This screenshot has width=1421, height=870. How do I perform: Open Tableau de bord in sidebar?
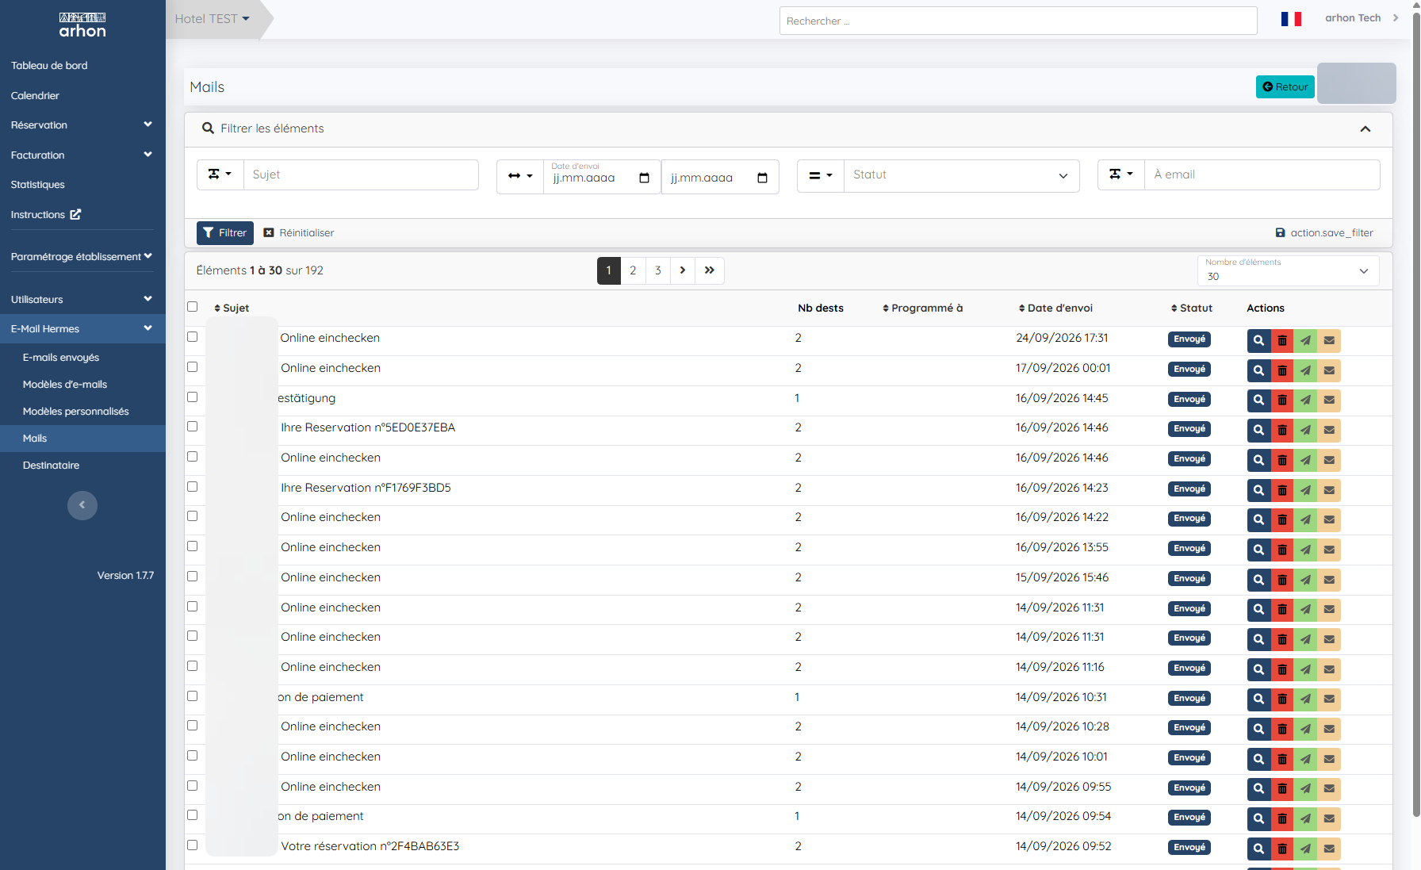point(49,66)
